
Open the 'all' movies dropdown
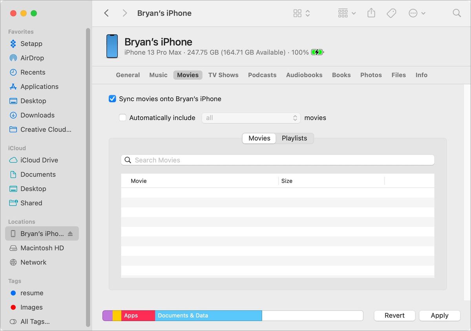point(251,118)
